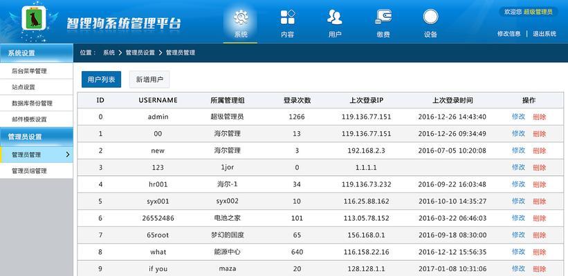
Task: Click the 所属管理组 column header
Action: (x=228, y=101)
